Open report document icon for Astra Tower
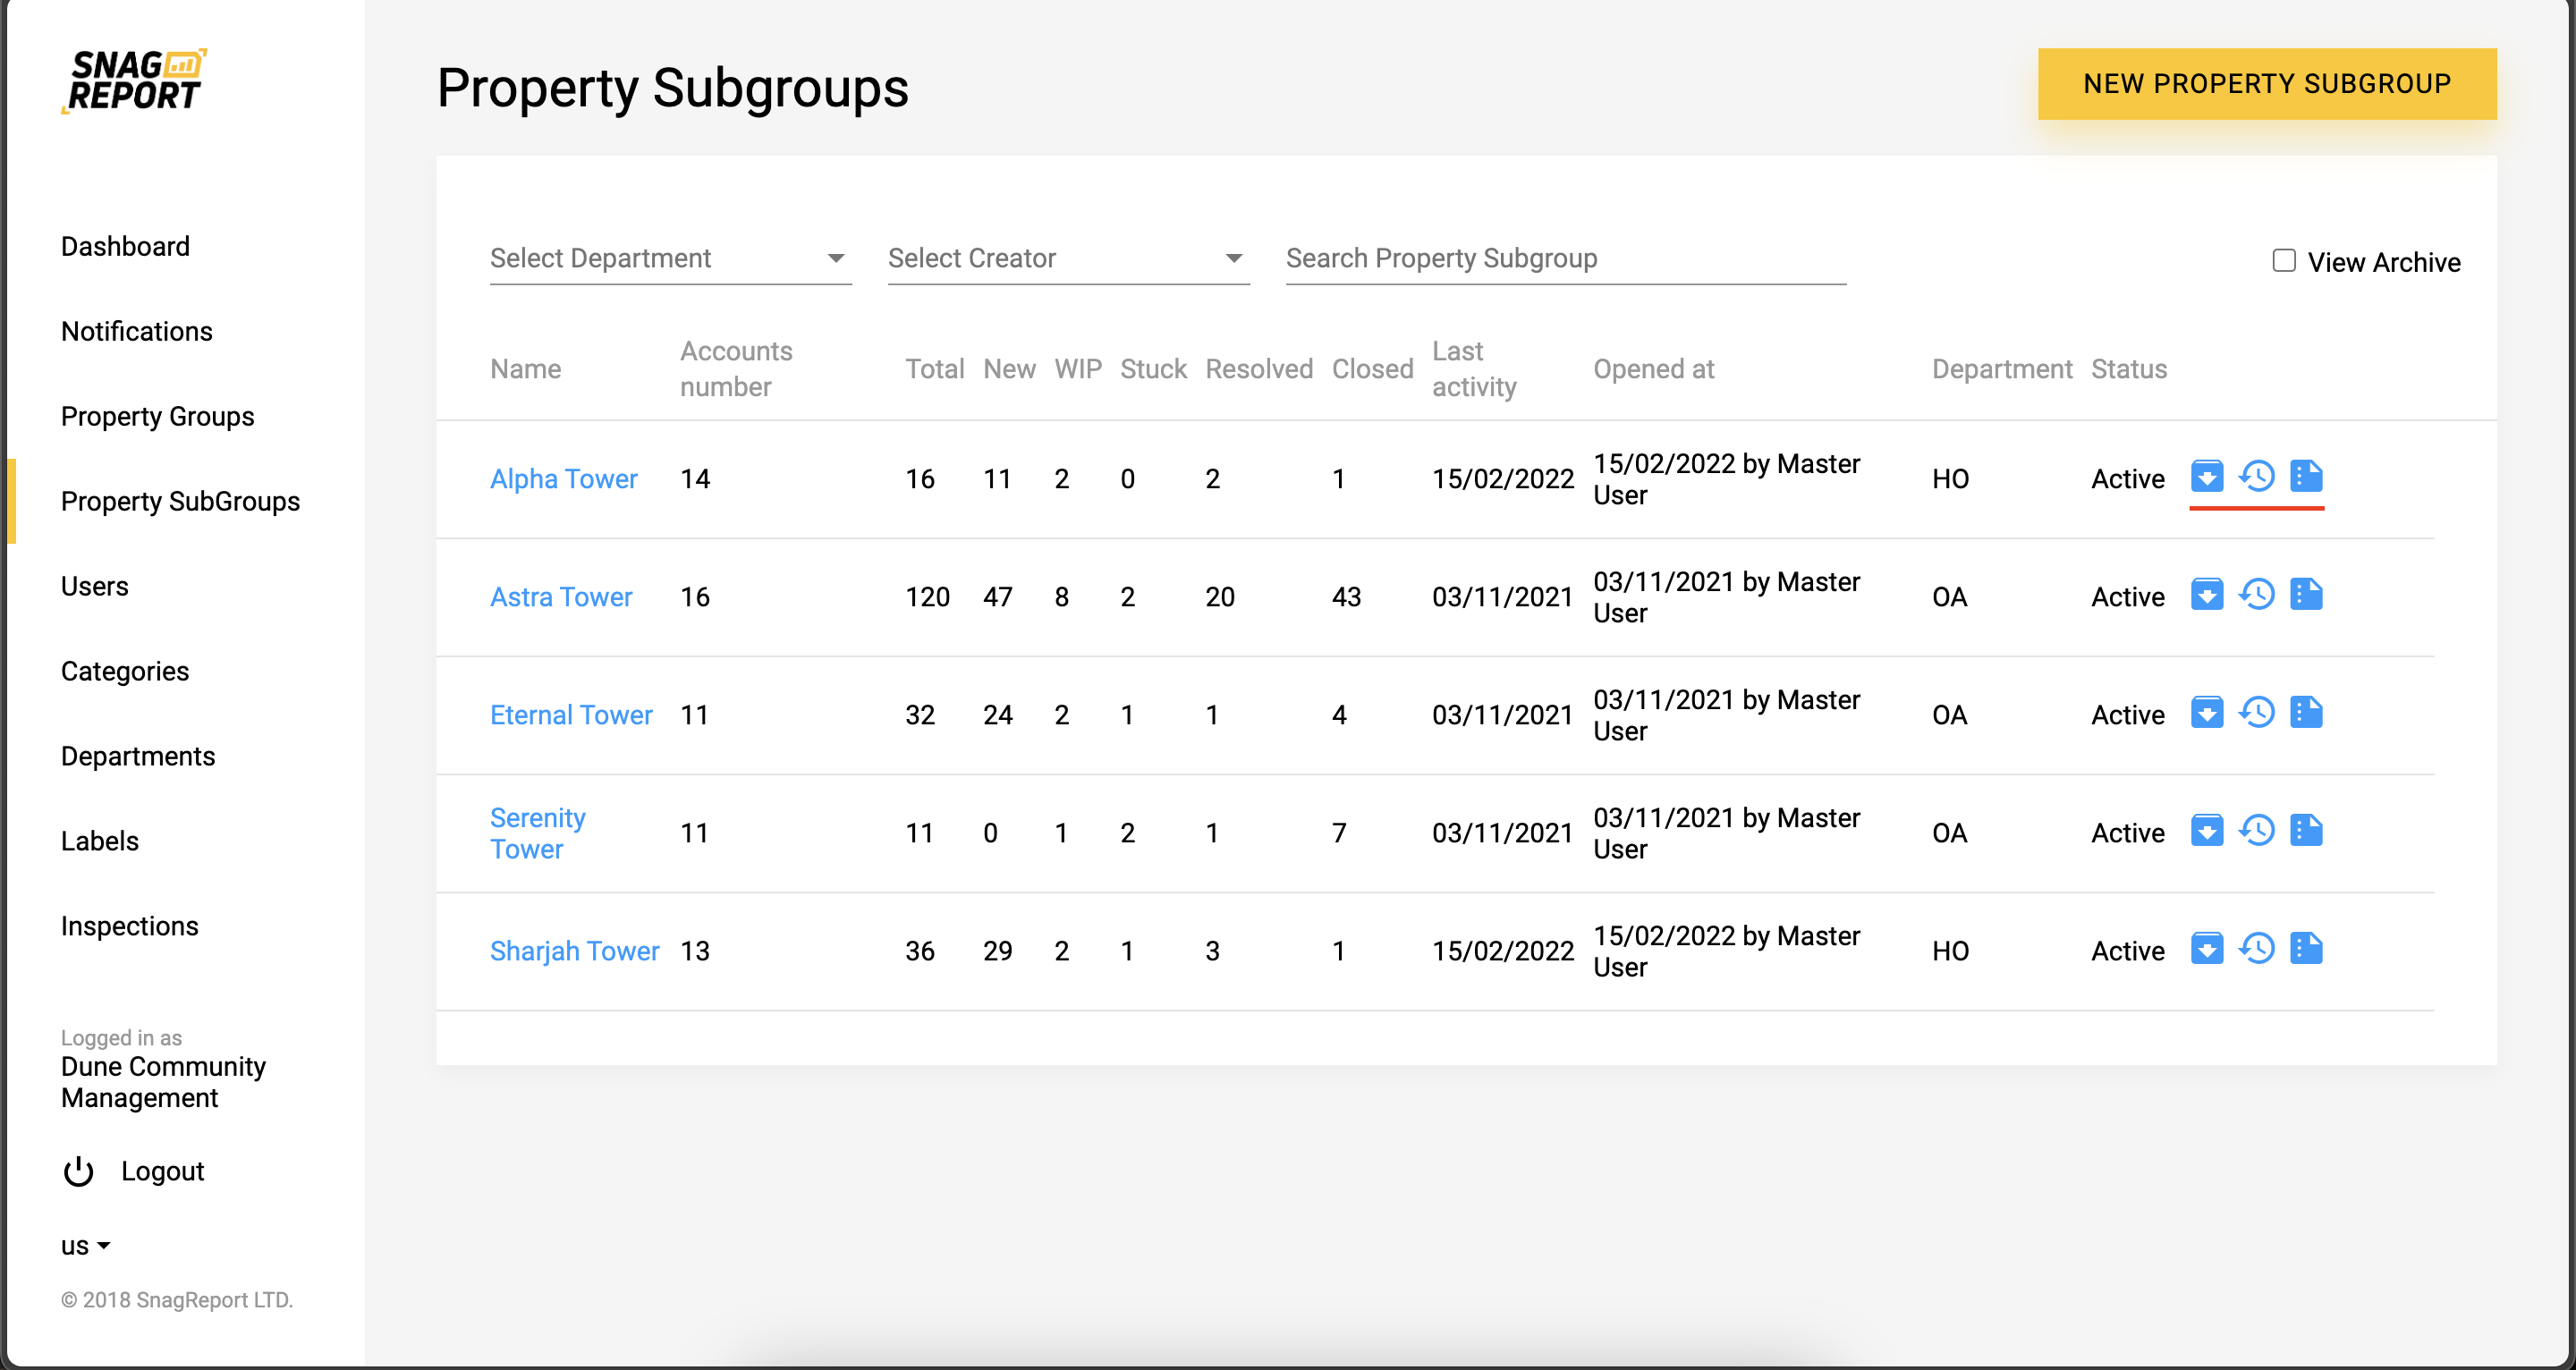Screen dimensions: 2576x1370 coord(2306,595)
